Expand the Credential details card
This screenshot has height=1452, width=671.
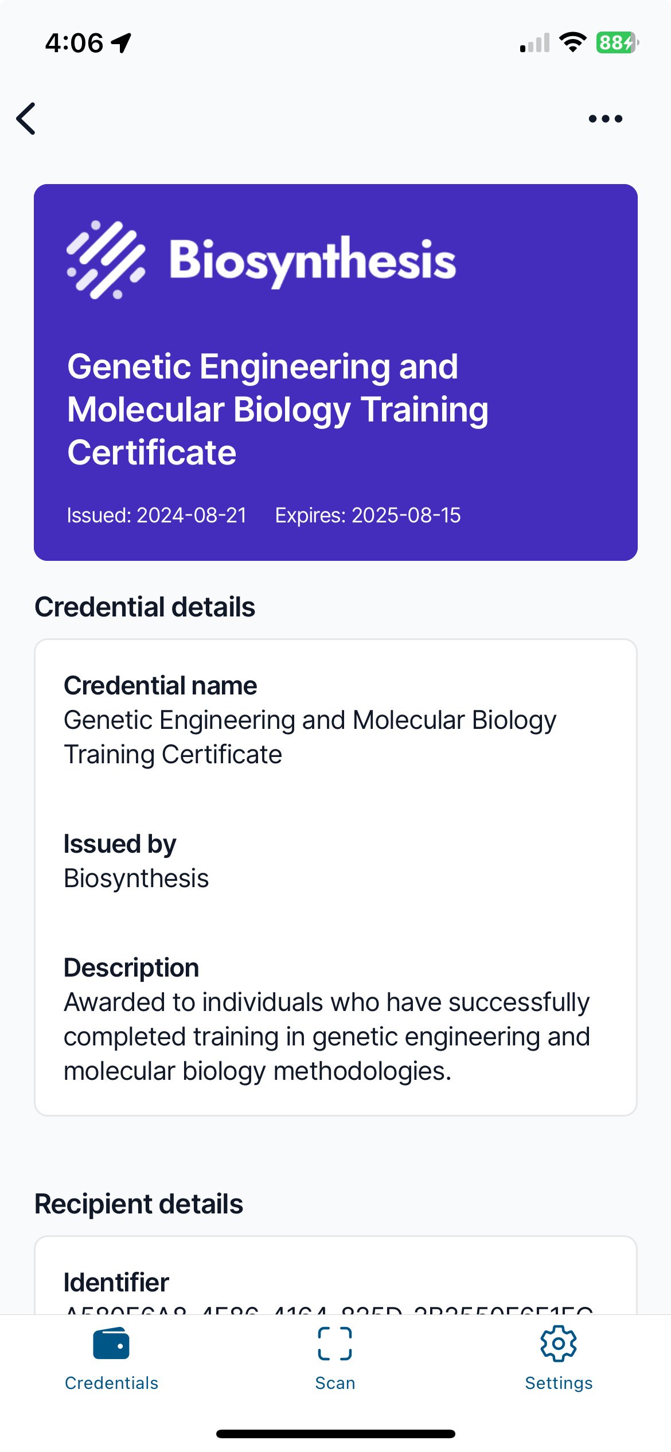point(335,877)
